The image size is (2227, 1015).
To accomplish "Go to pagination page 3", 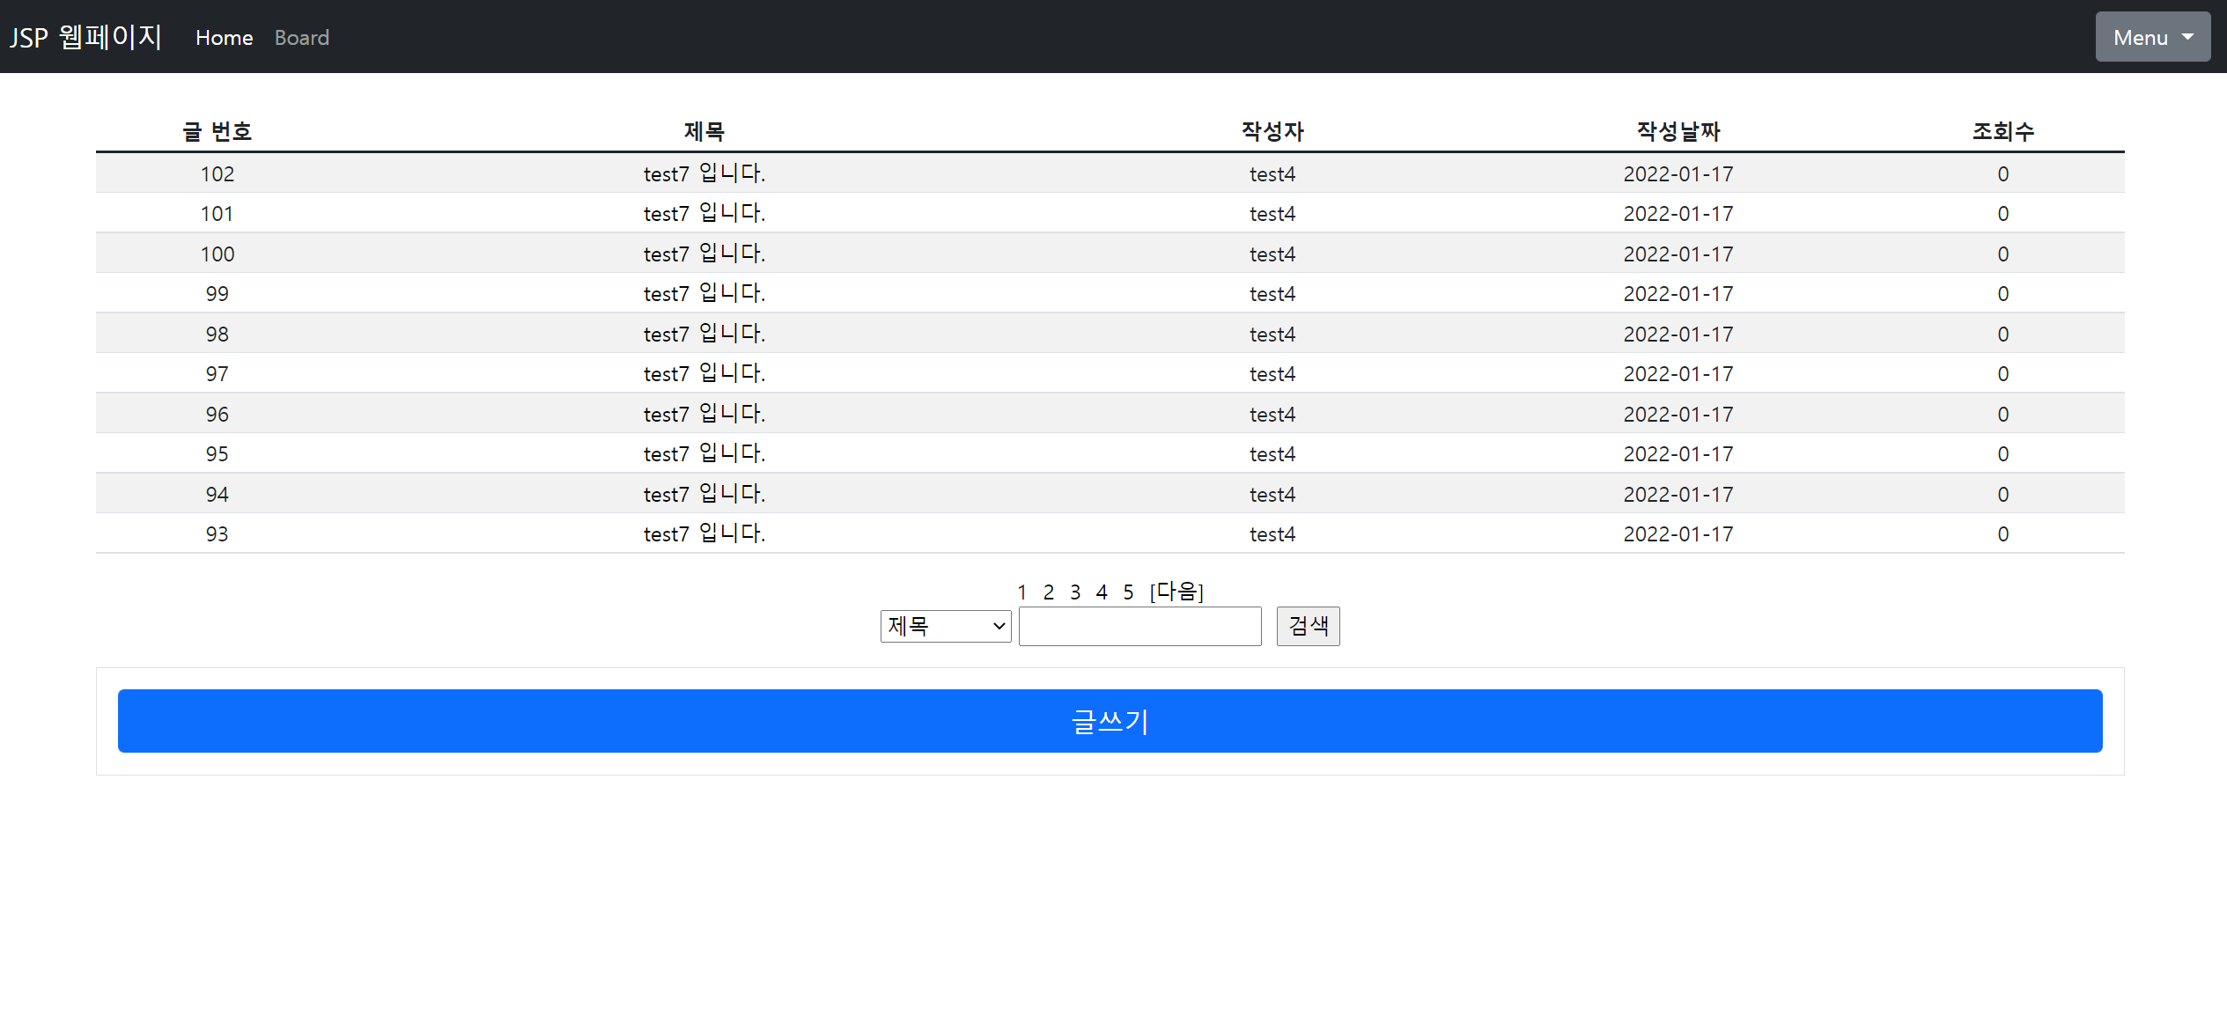I will (1074, 592).
